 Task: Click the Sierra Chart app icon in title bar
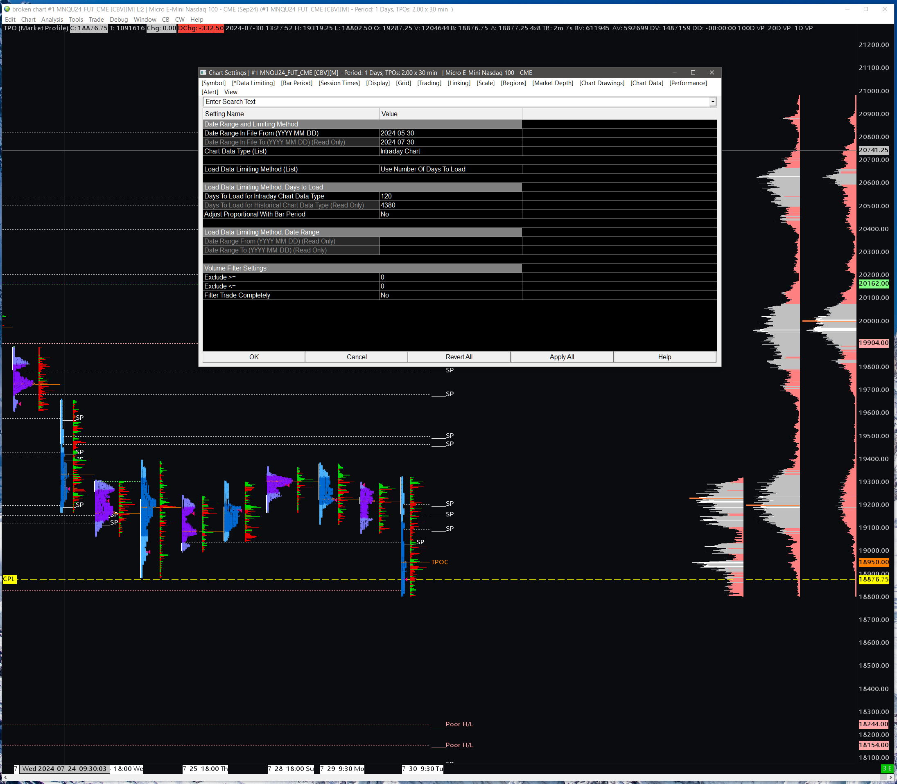point(7,9)
